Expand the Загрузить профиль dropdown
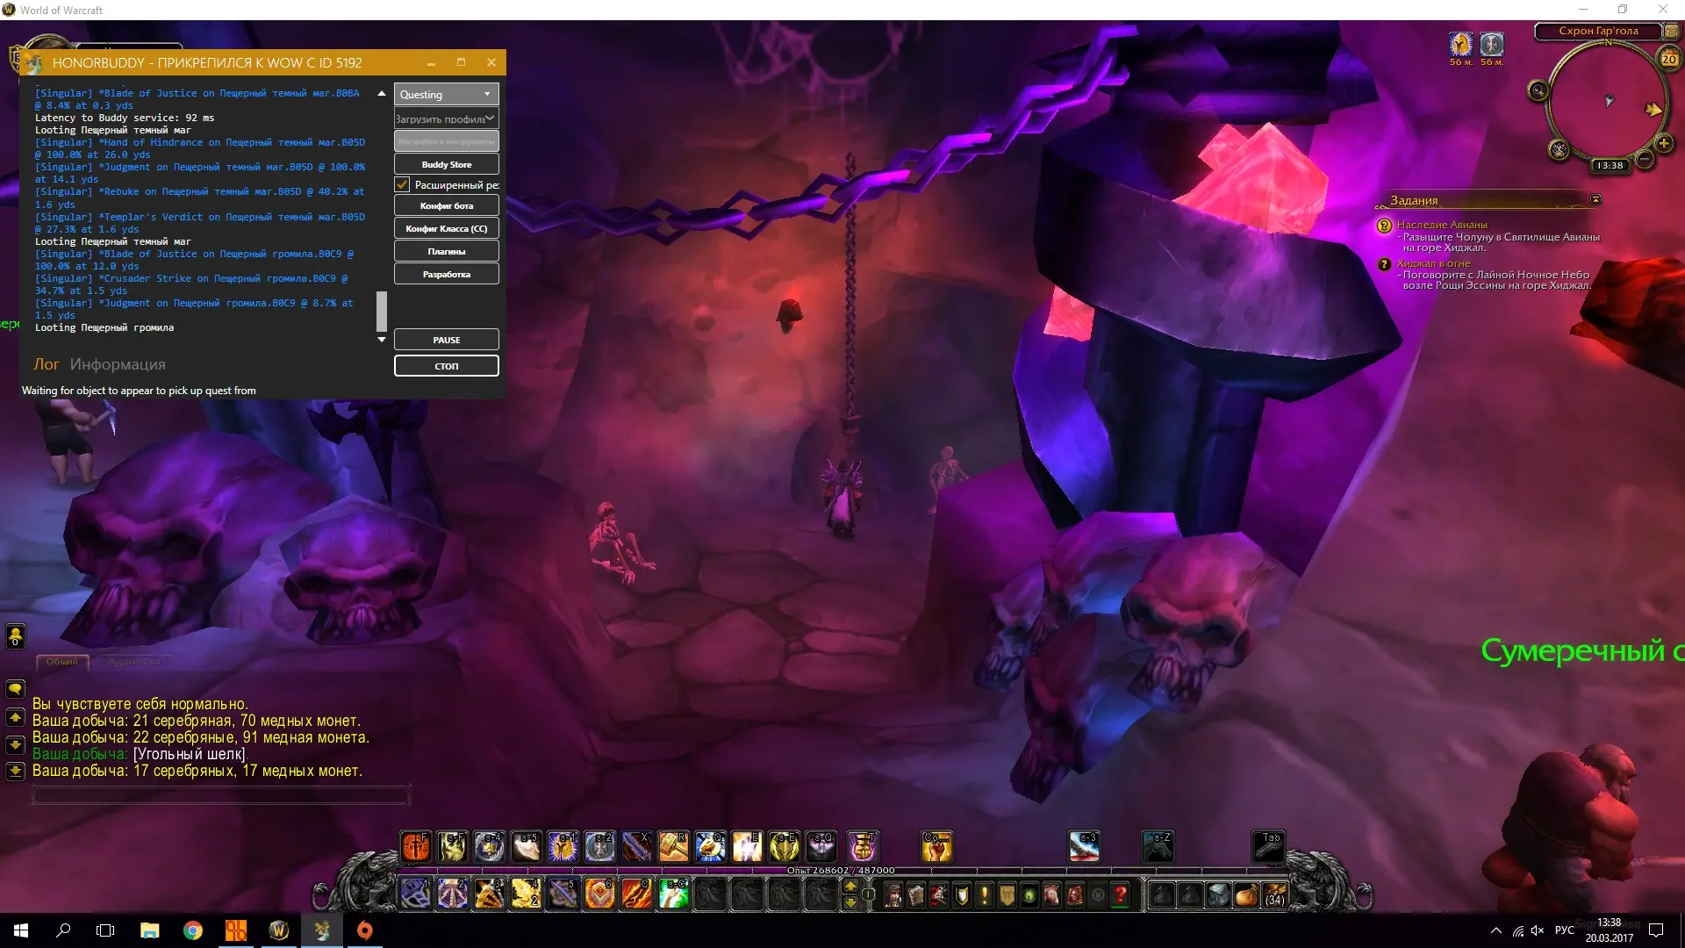 446,118
